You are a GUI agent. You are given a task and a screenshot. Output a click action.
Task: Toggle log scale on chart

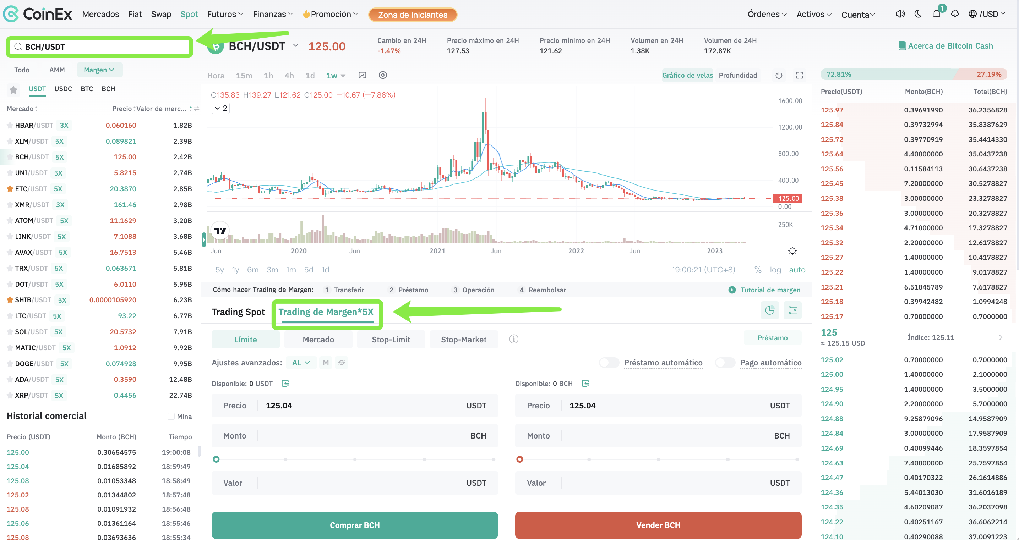tap(775, 270)
